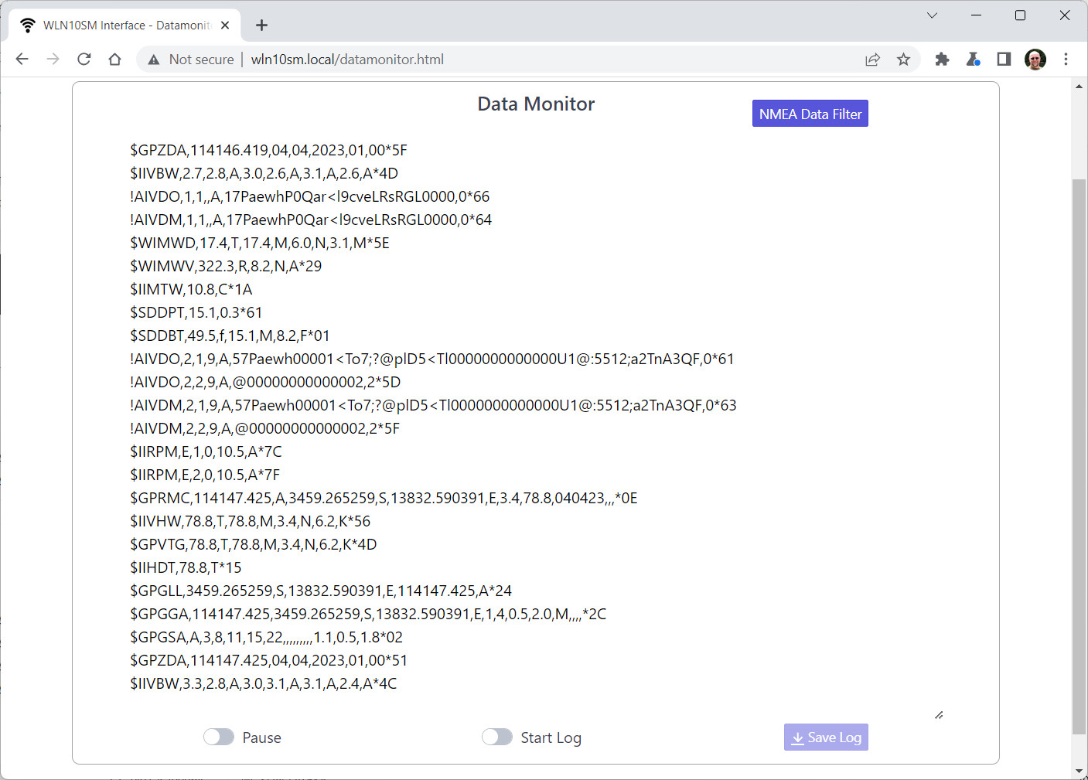
Task: Click the Save Log button
Action: click(x=826, y=737)
